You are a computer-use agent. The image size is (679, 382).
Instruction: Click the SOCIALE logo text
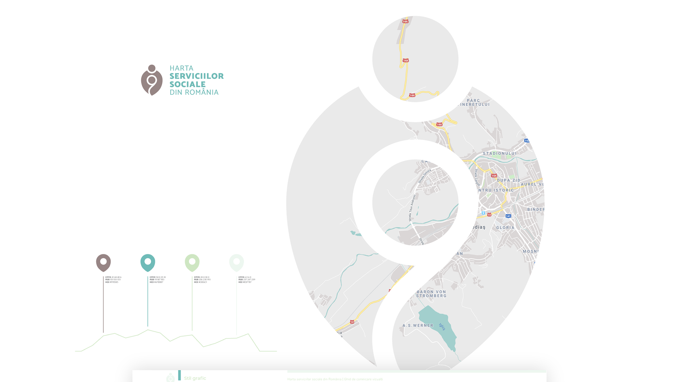pyautogui.click(x=187, y=84)
